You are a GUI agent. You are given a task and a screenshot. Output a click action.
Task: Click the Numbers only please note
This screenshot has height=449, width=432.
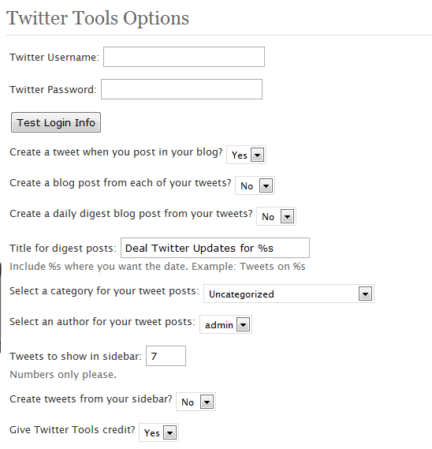(63, 375)
